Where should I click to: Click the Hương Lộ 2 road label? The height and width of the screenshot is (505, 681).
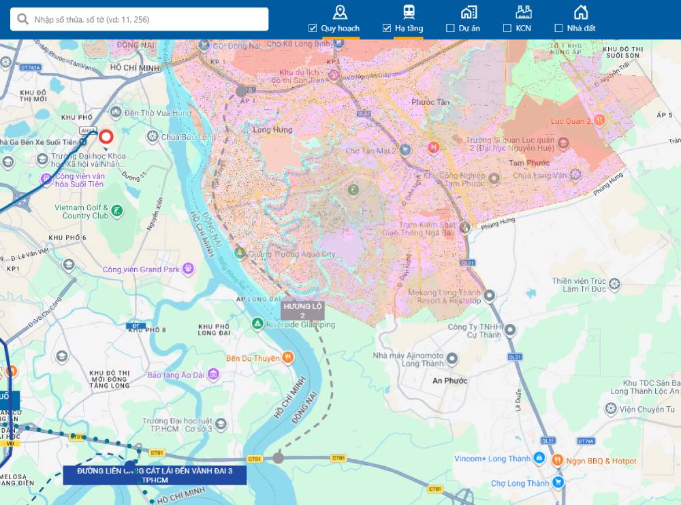coord(302,310)
